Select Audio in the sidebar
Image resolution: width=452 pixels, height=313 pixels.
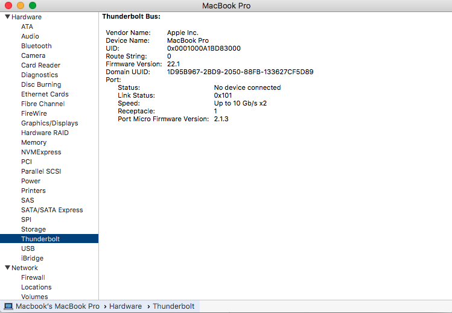(30, 36)
